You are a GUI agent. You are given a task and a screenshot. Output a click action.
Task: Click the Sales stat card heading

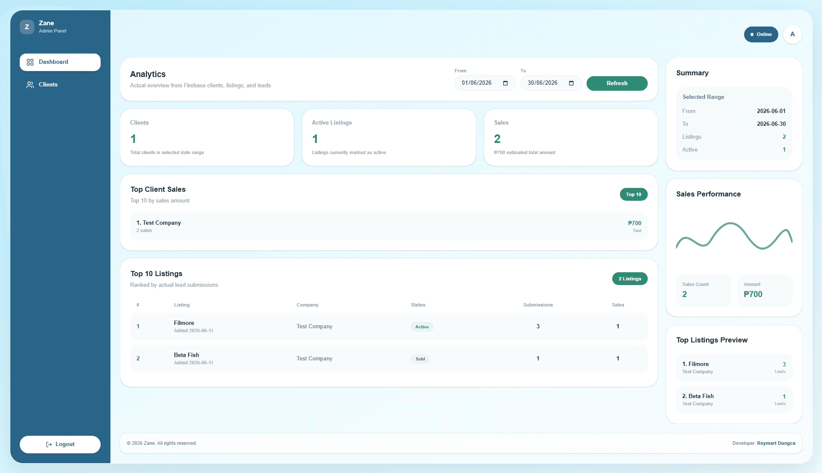click(501, 123)
